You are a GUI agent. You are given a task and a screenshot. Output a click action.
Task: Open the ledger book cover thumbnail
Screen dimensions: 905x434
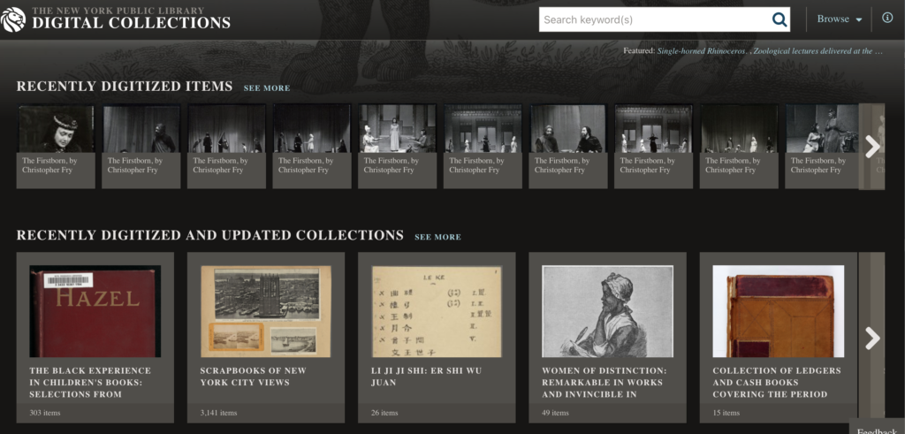point(779,311)
